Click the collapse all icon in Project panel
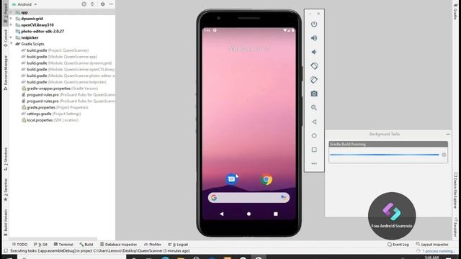 tap(92, 4)
